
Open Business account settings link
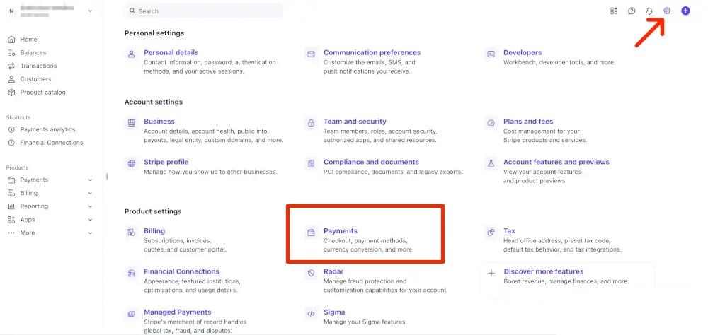pyautogui.click(x=159, y=122)
